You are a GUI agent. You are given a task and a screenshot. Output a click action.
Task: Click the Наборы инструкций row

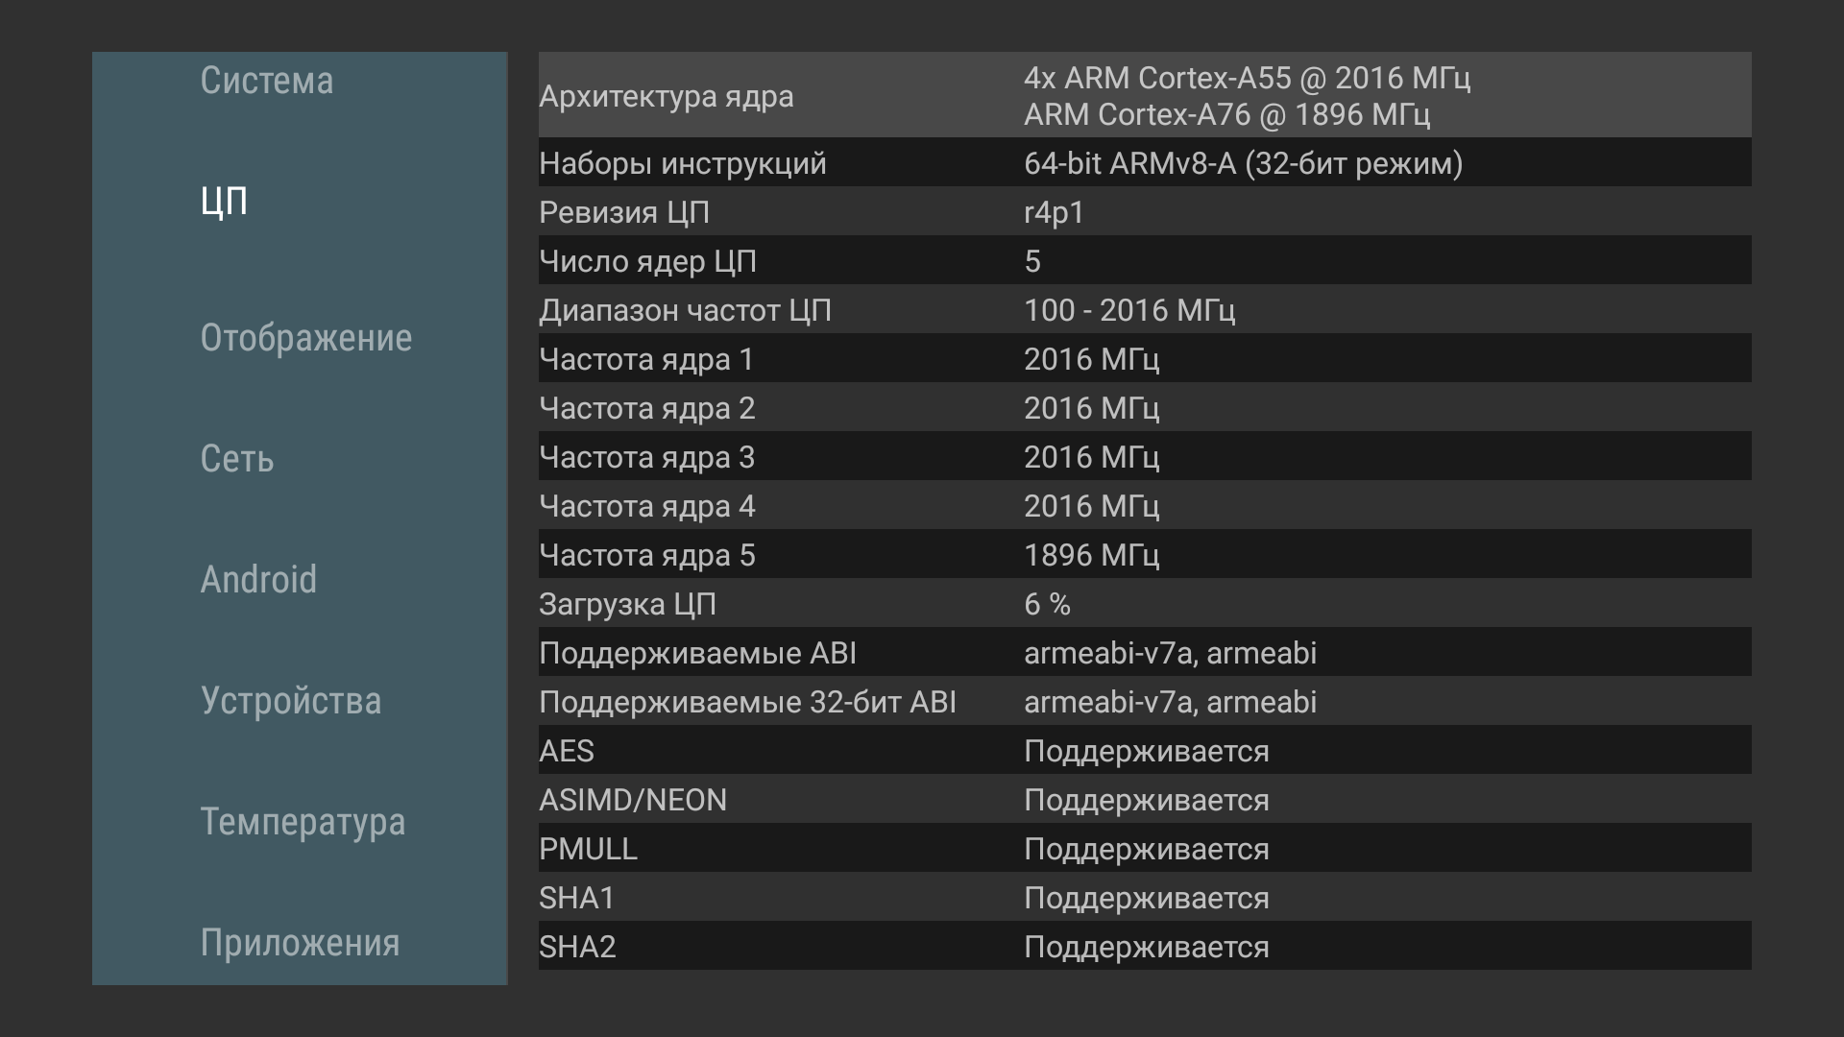pos(1144,163)
